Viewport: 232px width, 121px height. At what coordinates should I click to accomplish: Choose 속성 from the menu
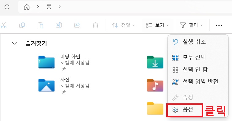tap(198, 97)
